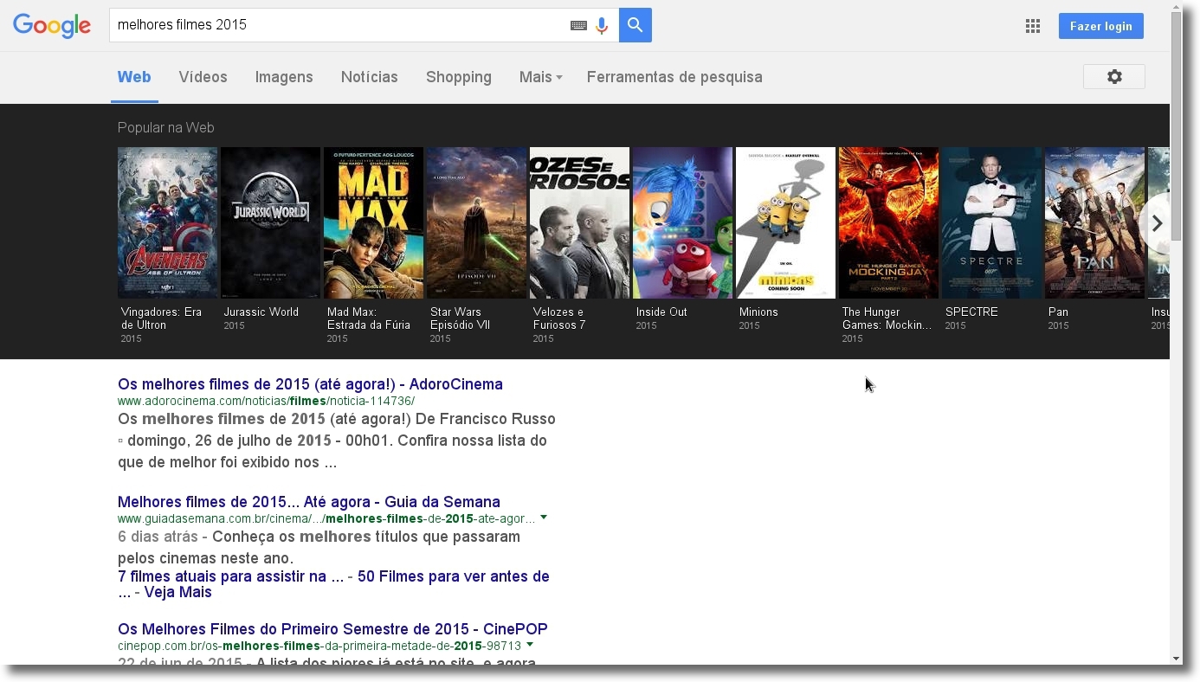Click the 'Popular na Web' heading
The height and width of the screenshot is (682, 1200).
(x=165, y=128)
